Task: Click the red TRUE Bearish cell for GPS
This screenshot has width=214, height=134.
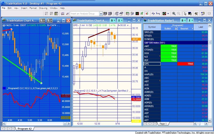Action: tap(186, 64)
